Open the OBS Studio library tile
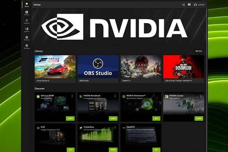228x152 pixels. click(98, 69)
